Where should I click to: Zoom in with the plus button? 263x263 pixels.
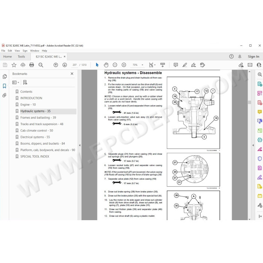(124, 65)
